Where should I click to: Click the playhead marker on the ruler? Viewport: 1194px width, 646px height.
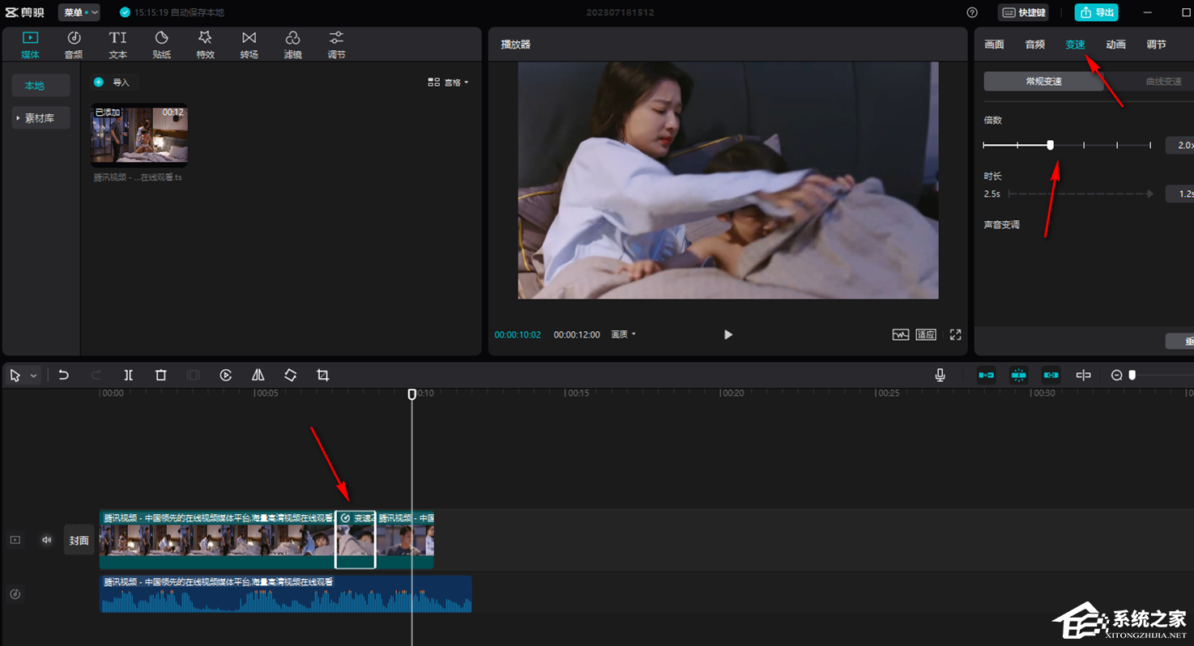pos(412,393)
